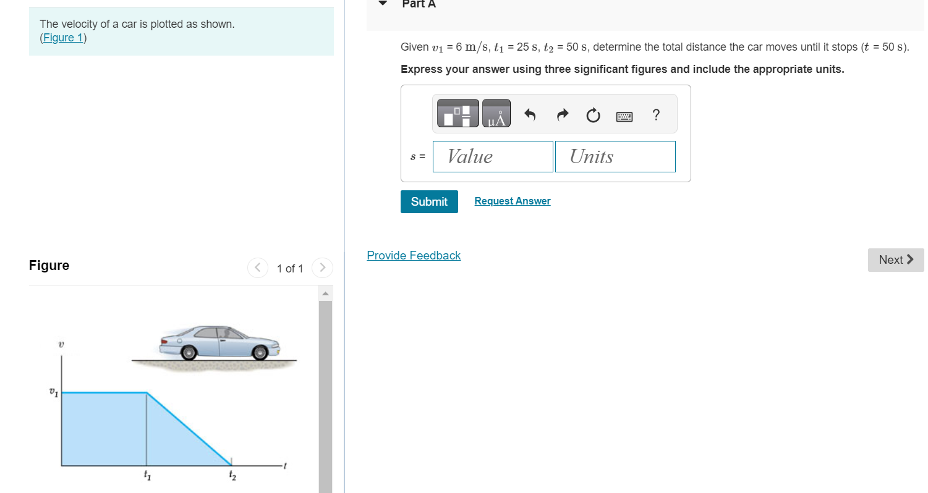928x493 pixels.
Task: Click the scrollbar up arrow above the figure
Action: pos(325,292)
